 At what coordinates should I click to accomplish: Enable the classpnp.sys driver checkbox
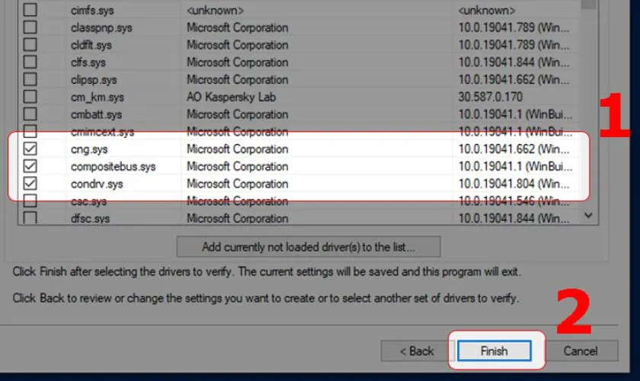pos(30,28)
